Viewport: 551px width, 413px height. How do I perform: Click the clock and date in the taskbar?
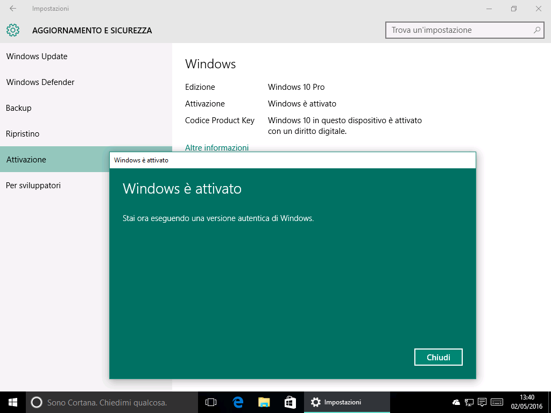(527, 402)
